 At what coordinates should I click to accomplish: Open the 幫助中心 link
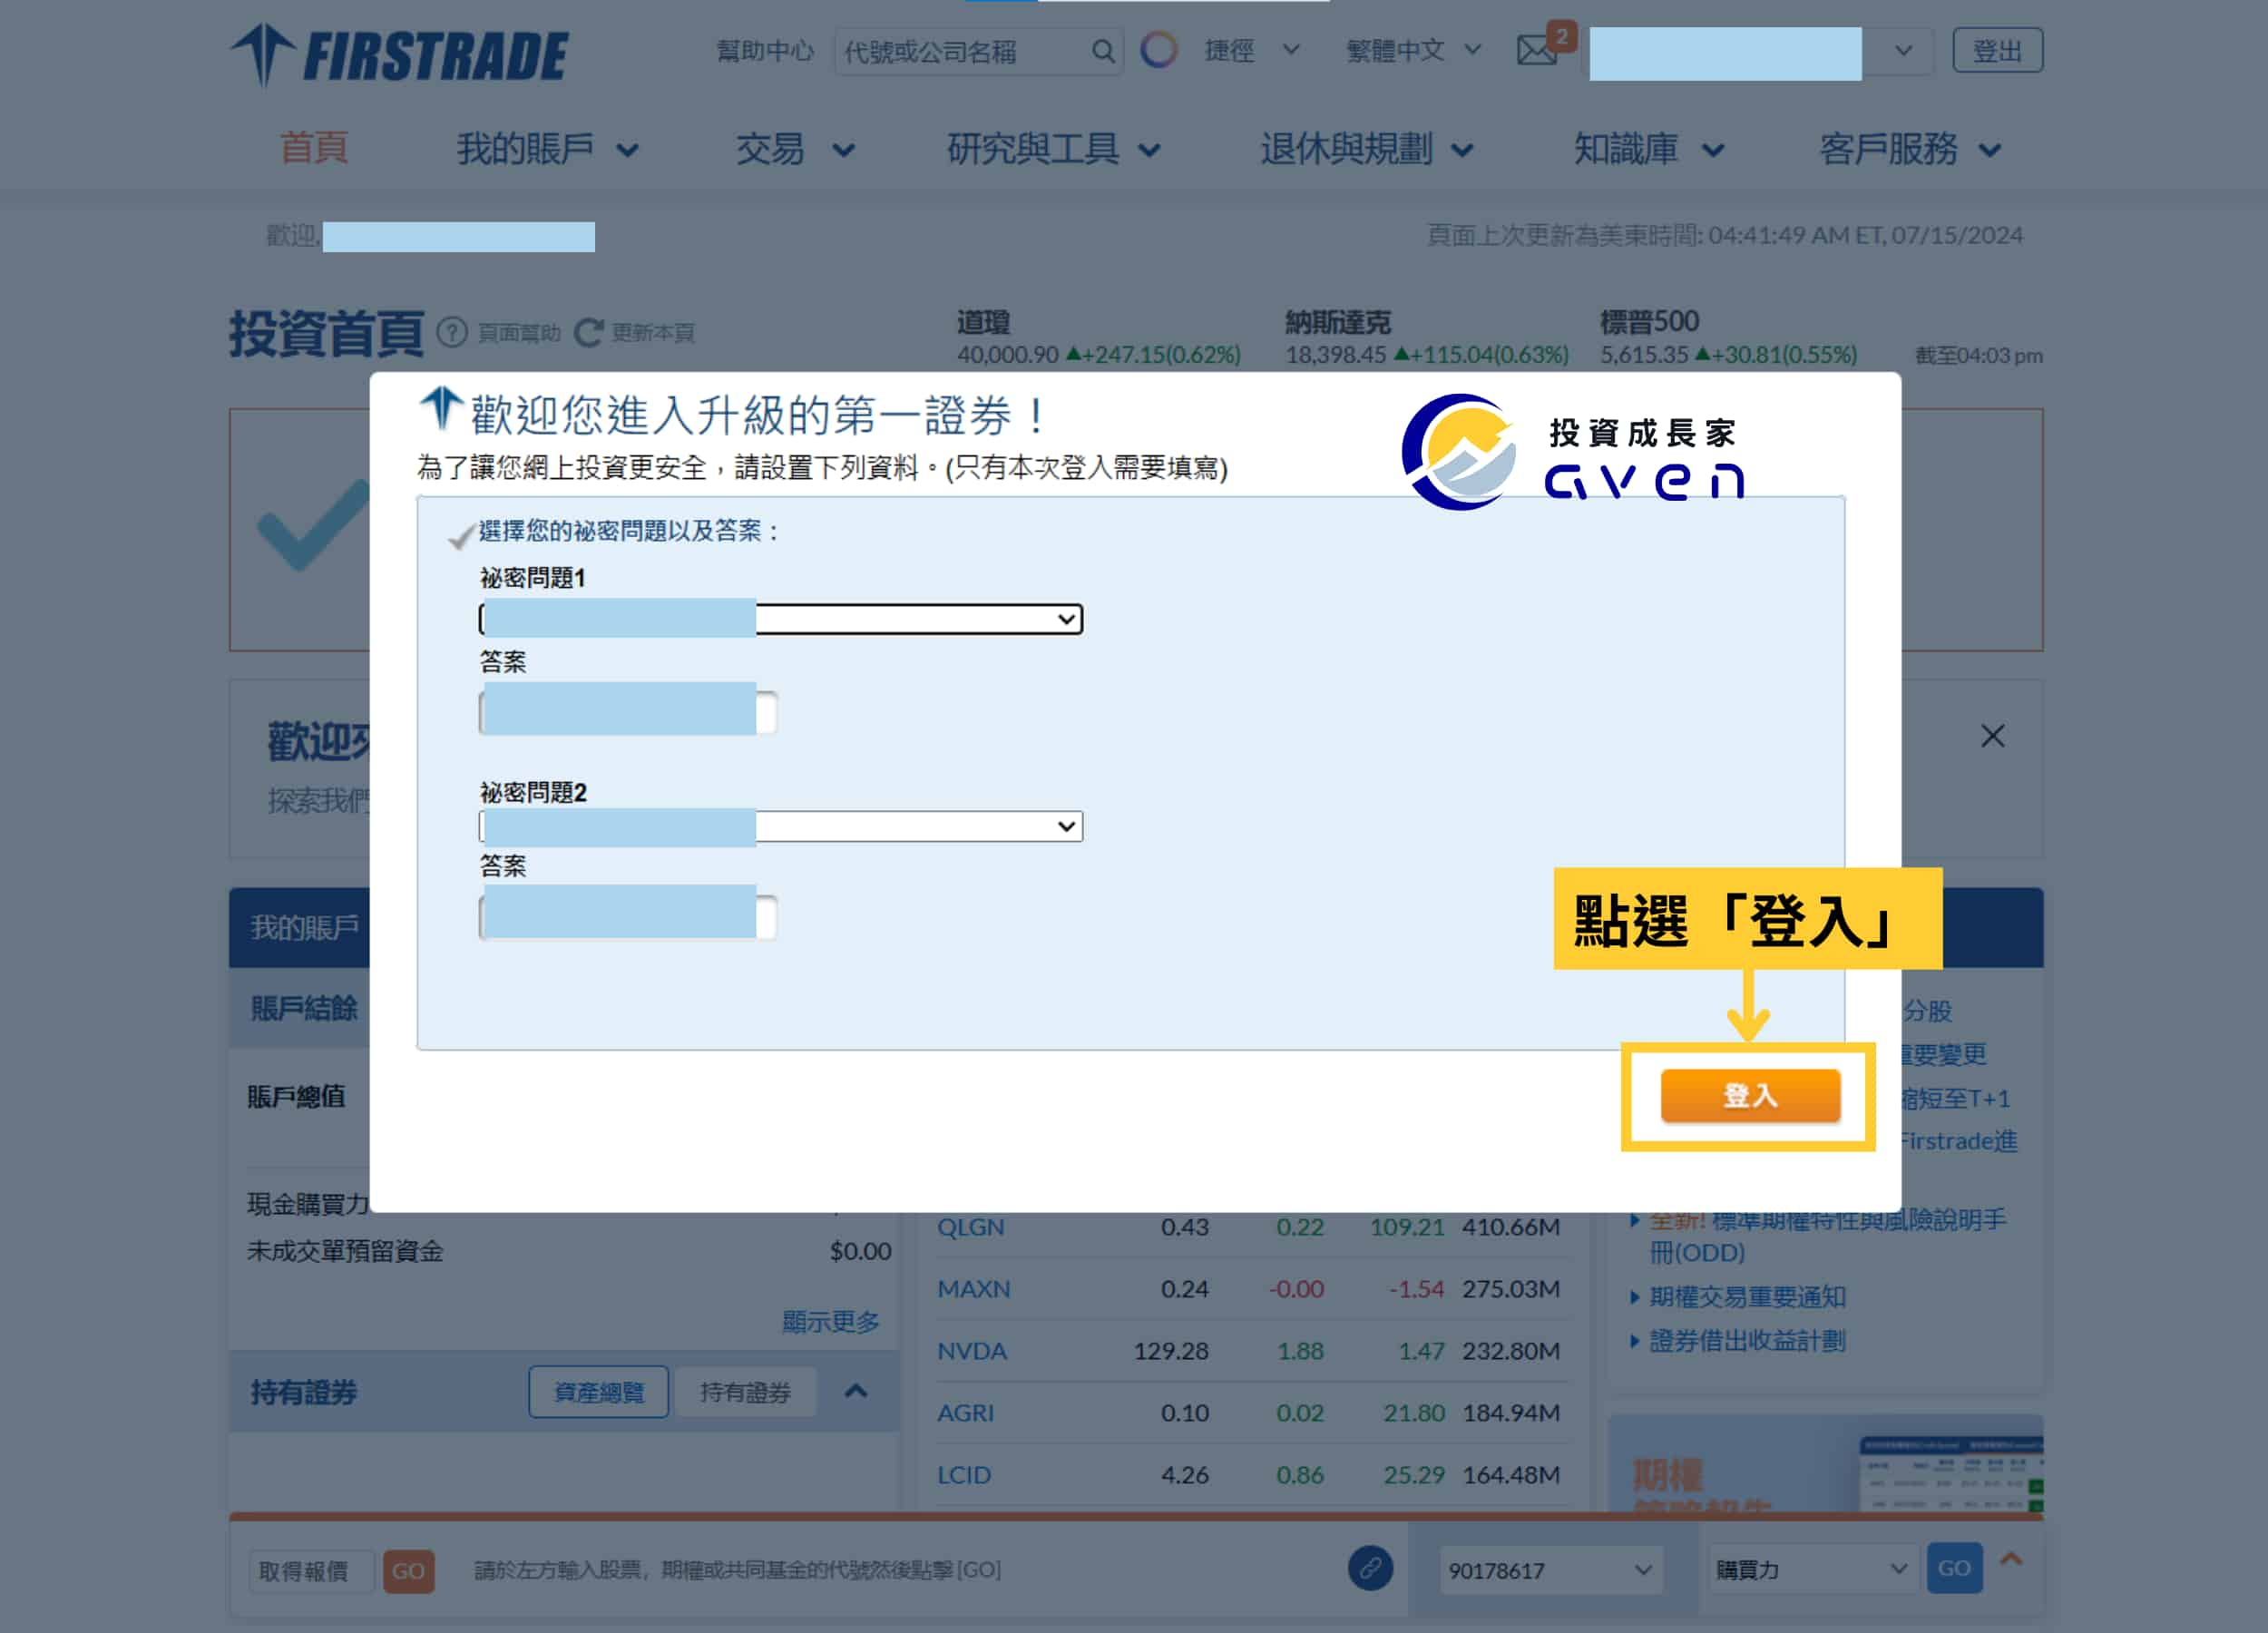click(x=765, y=51)
